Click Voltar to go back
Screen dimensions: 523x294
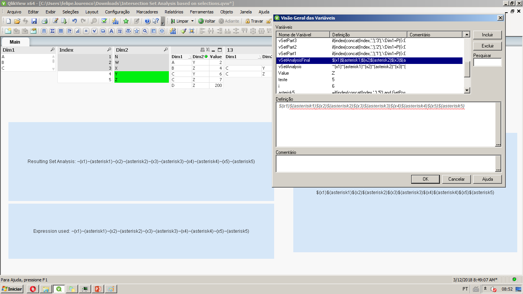point(207,21)
